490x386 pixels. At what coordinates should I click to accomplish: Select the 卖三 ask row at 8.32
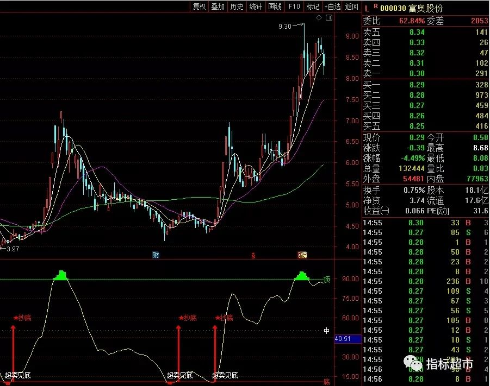click(426, 53)
